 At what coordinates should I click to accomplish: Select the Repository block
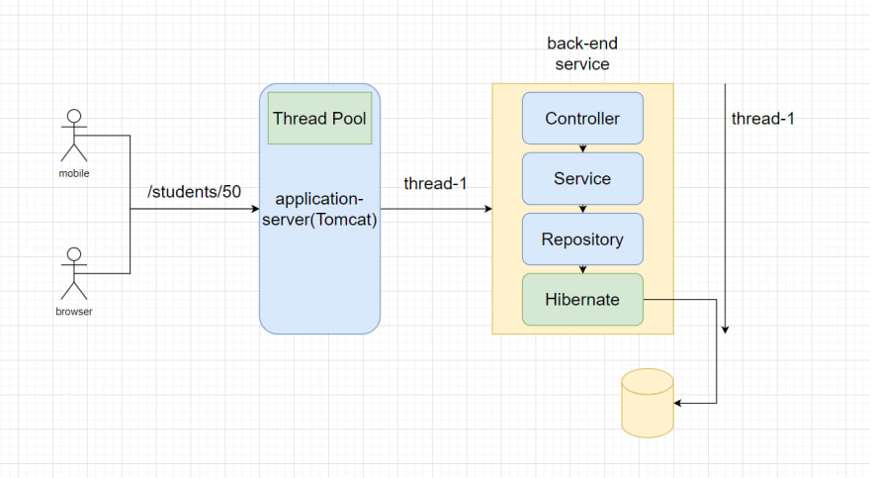(x=582, y=239)
